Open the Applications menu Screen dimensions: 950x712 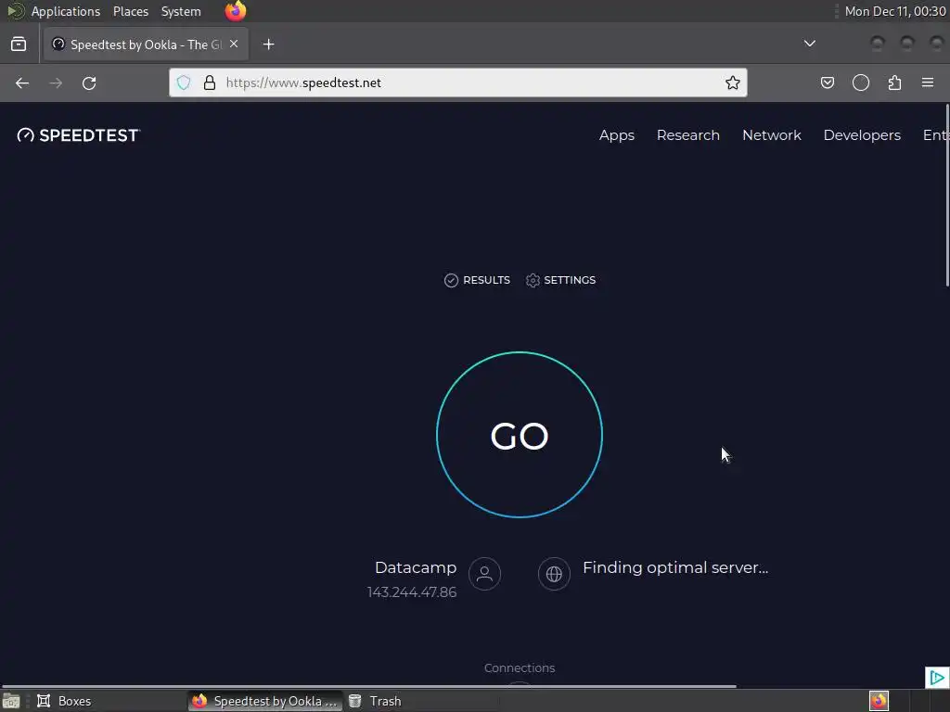(x=66, y=11)
